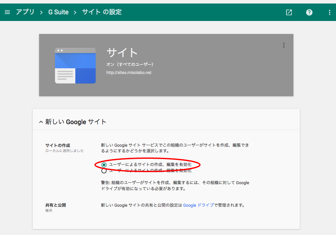336x235 pixels.
Task: Select the 編集を無効化 radio button
Action: point(104,171)
